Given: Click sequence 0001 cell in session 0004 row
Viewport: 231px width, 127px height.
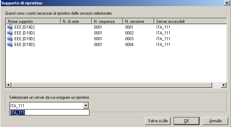Looking at the screenshot, I should (98, 45).
